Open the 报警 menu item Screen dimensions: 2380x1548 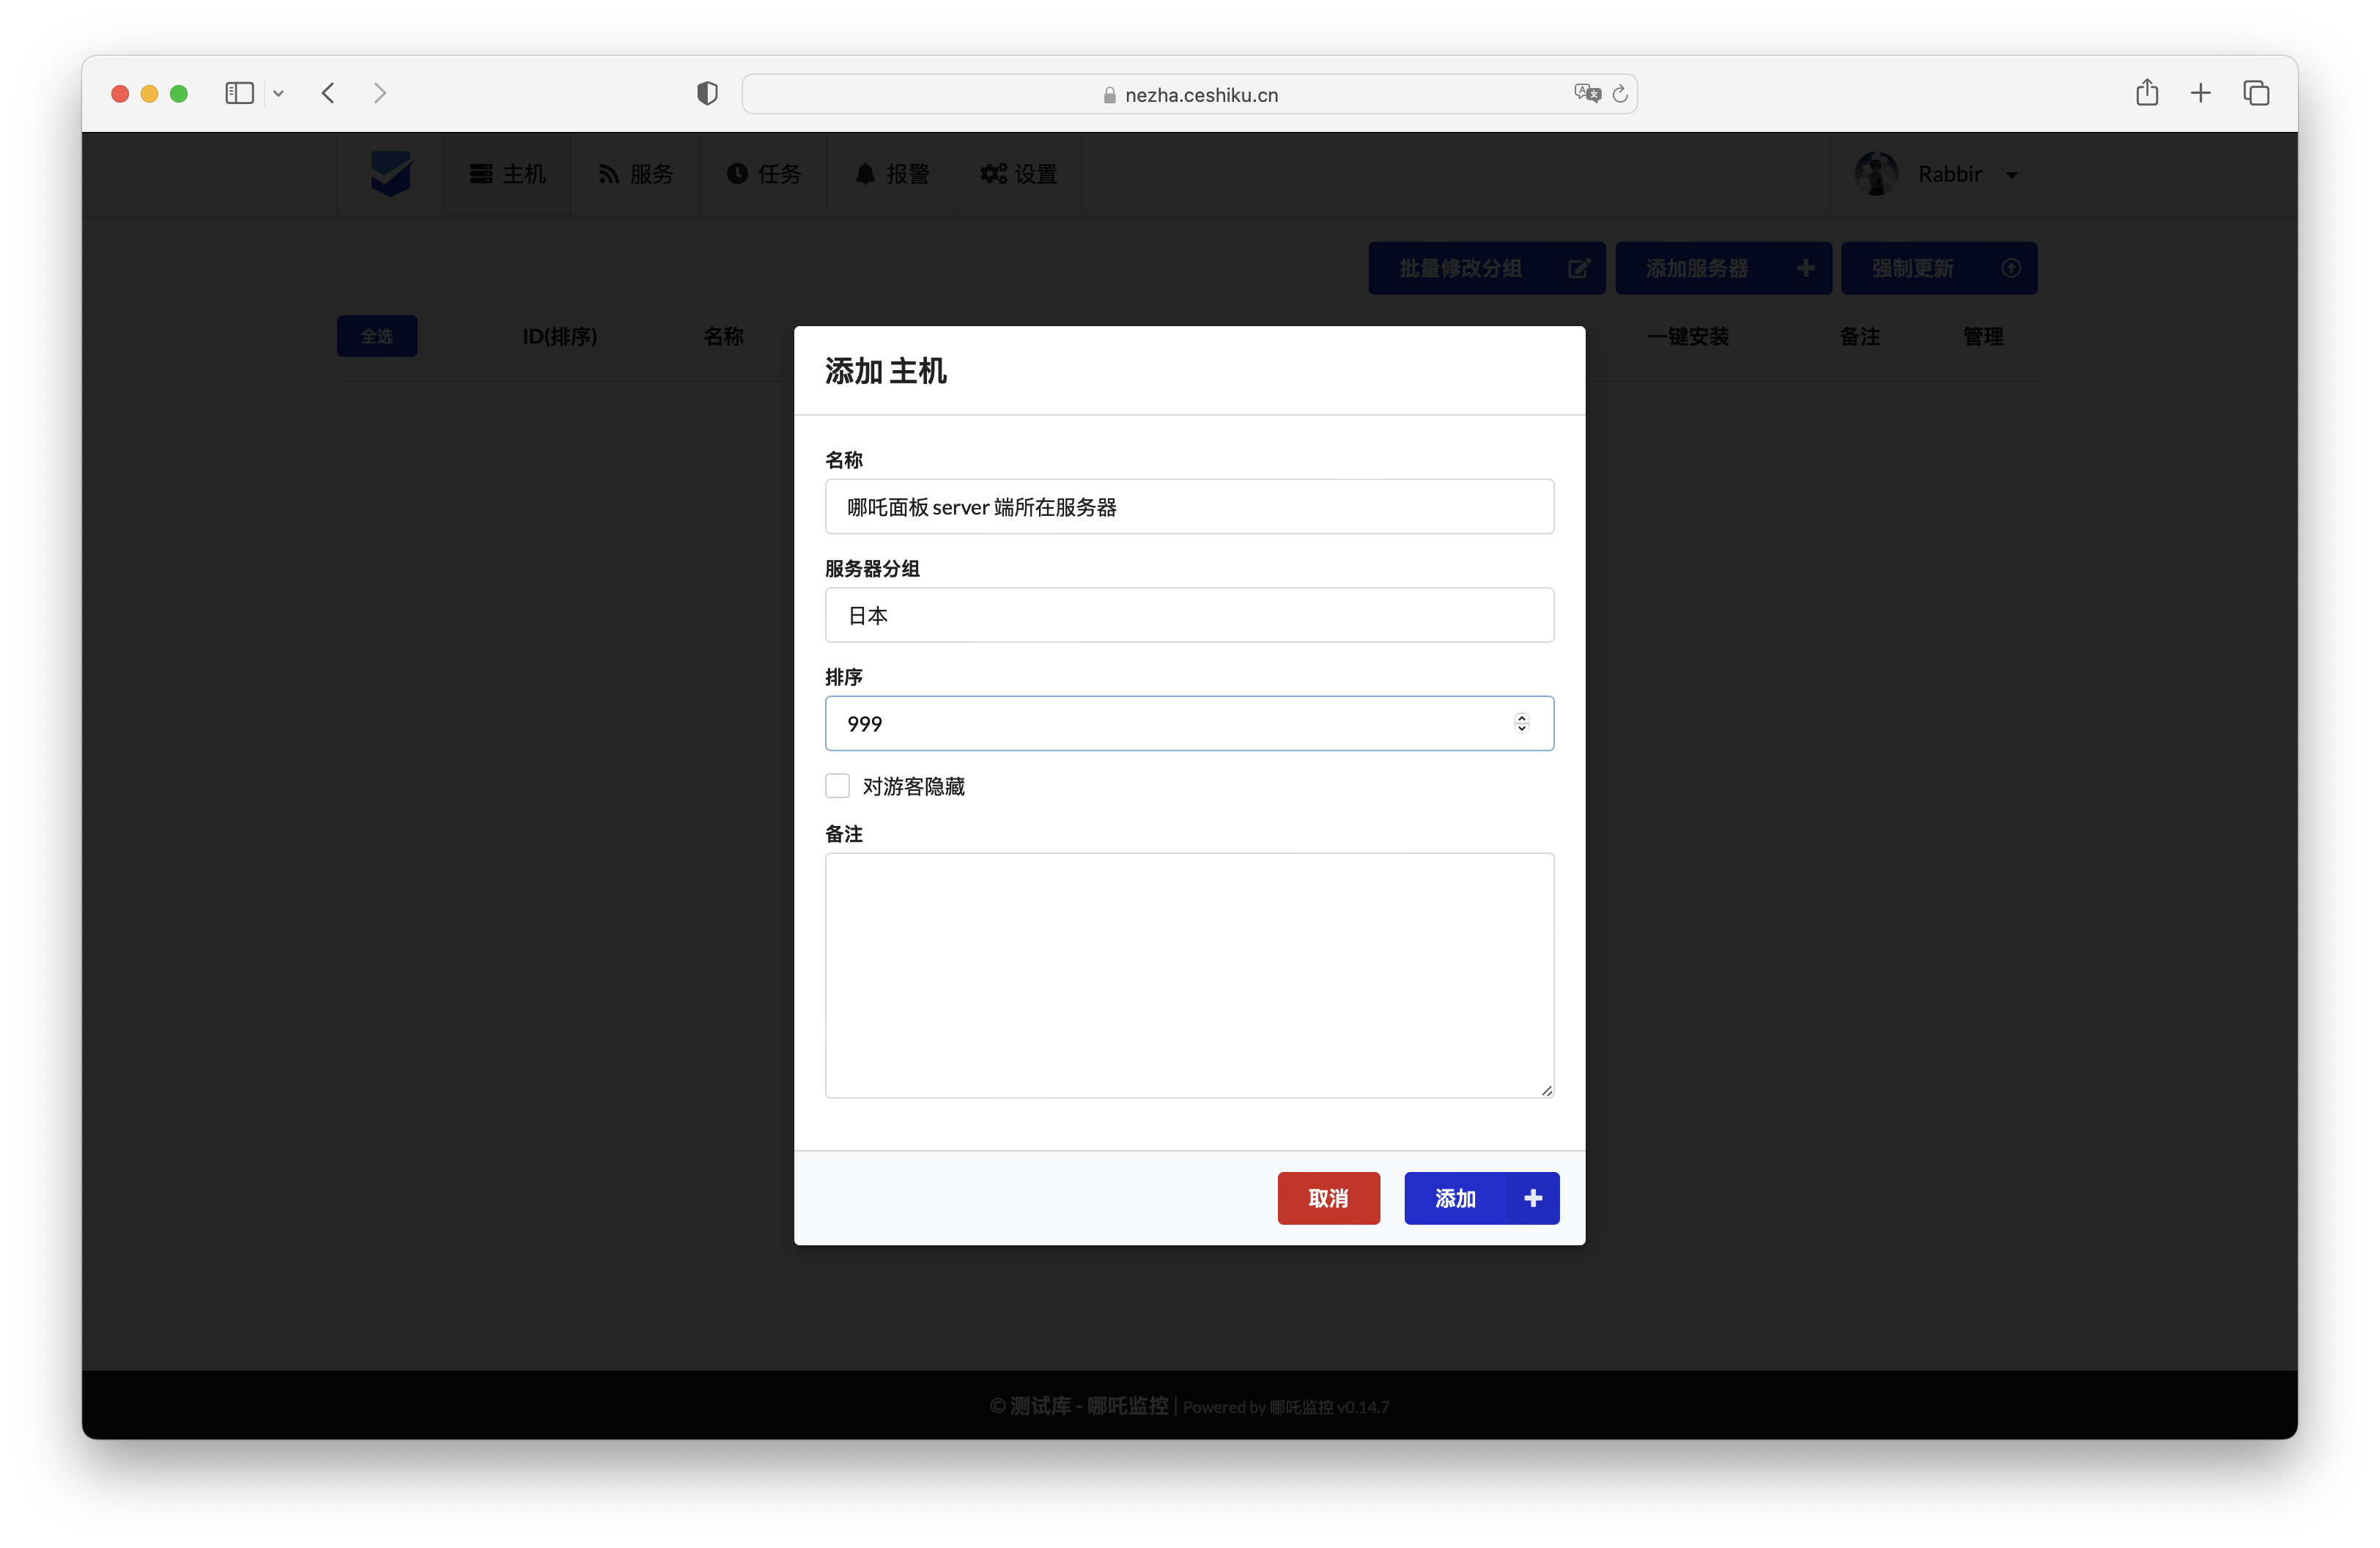[892, 174]
